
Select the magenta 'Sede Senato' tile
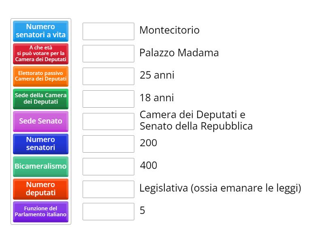(x=40, y=121)
